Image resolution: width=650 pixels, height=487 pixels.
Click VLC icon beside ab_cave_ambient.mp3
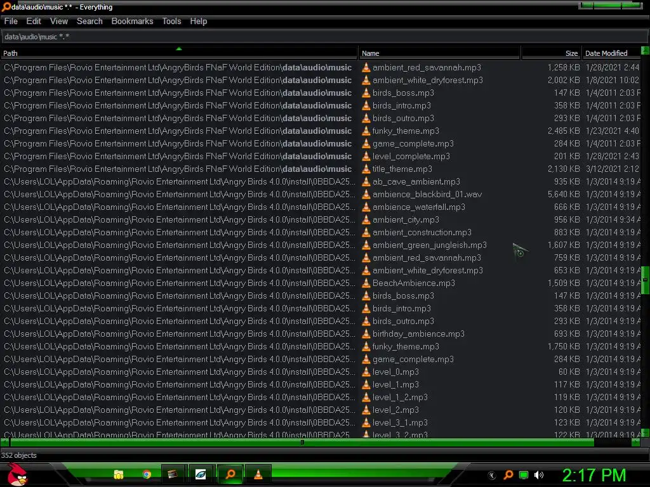coord(366,182)
